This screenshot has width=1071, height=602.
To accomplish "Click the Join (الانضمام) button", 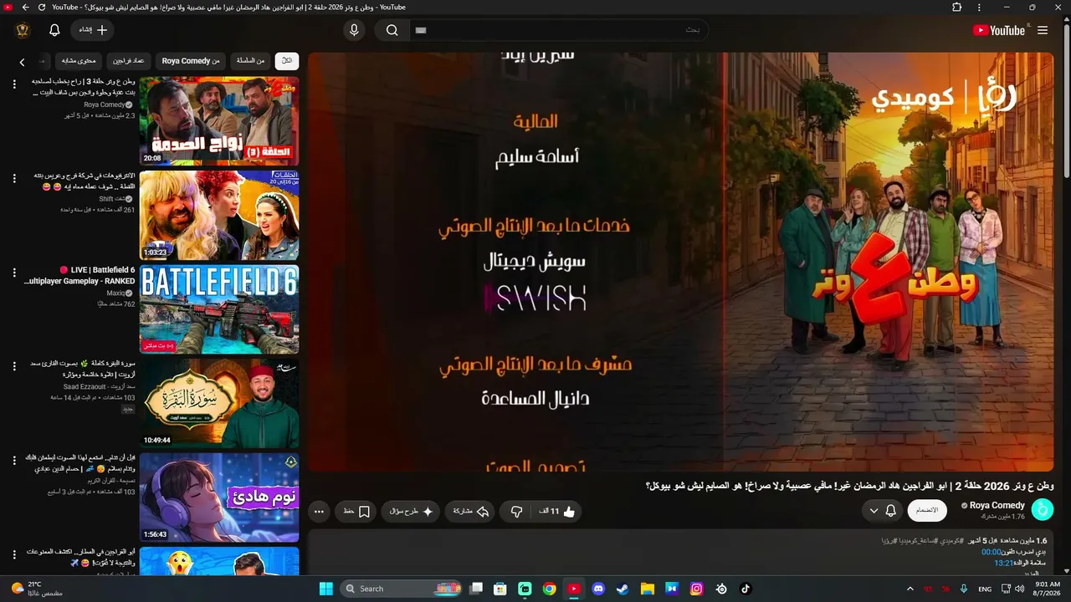I will click(x=927, y=510).
